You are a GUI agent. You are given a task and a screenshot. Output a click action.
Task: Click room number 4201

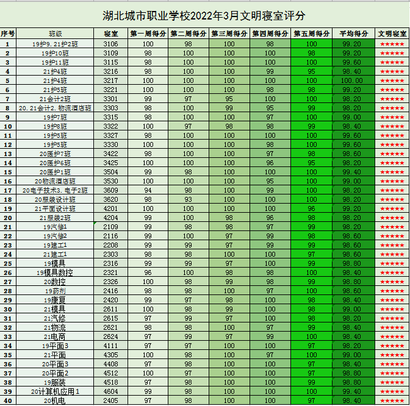pyautogui.click(x=110, y=208)
